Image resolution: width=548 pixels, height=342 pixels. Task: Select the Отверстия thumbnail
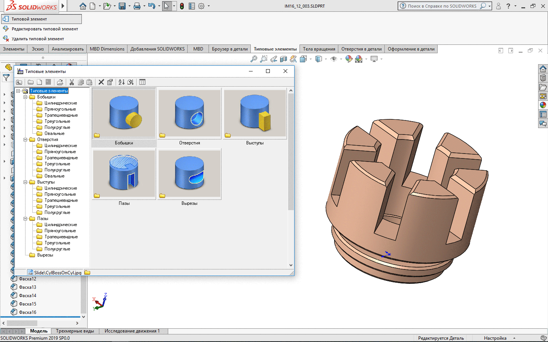point(190,114)
